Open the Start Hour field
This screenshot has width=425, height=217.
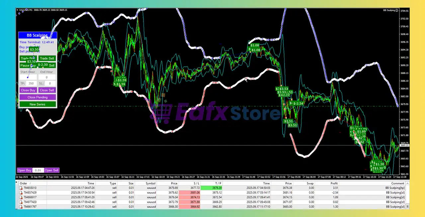coord(28,77)
